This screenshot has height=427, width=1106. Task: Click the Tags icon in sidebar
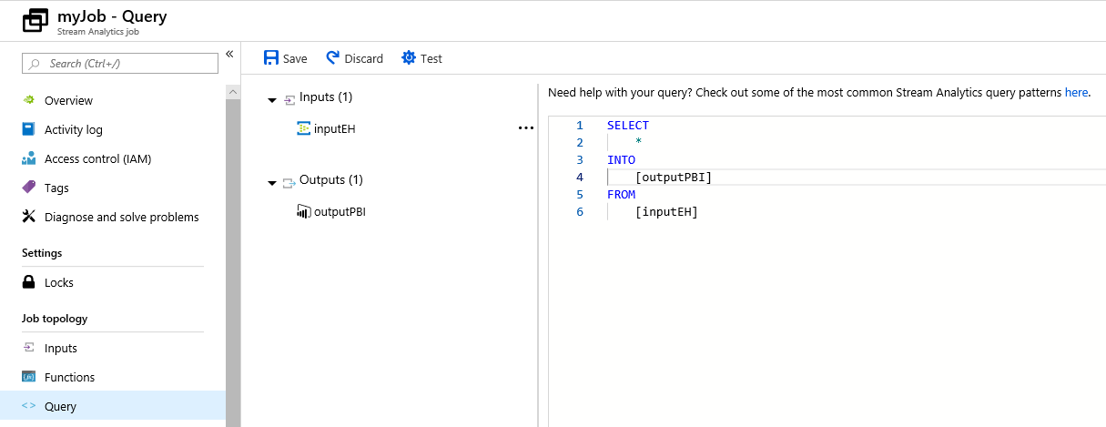point(28,188)
